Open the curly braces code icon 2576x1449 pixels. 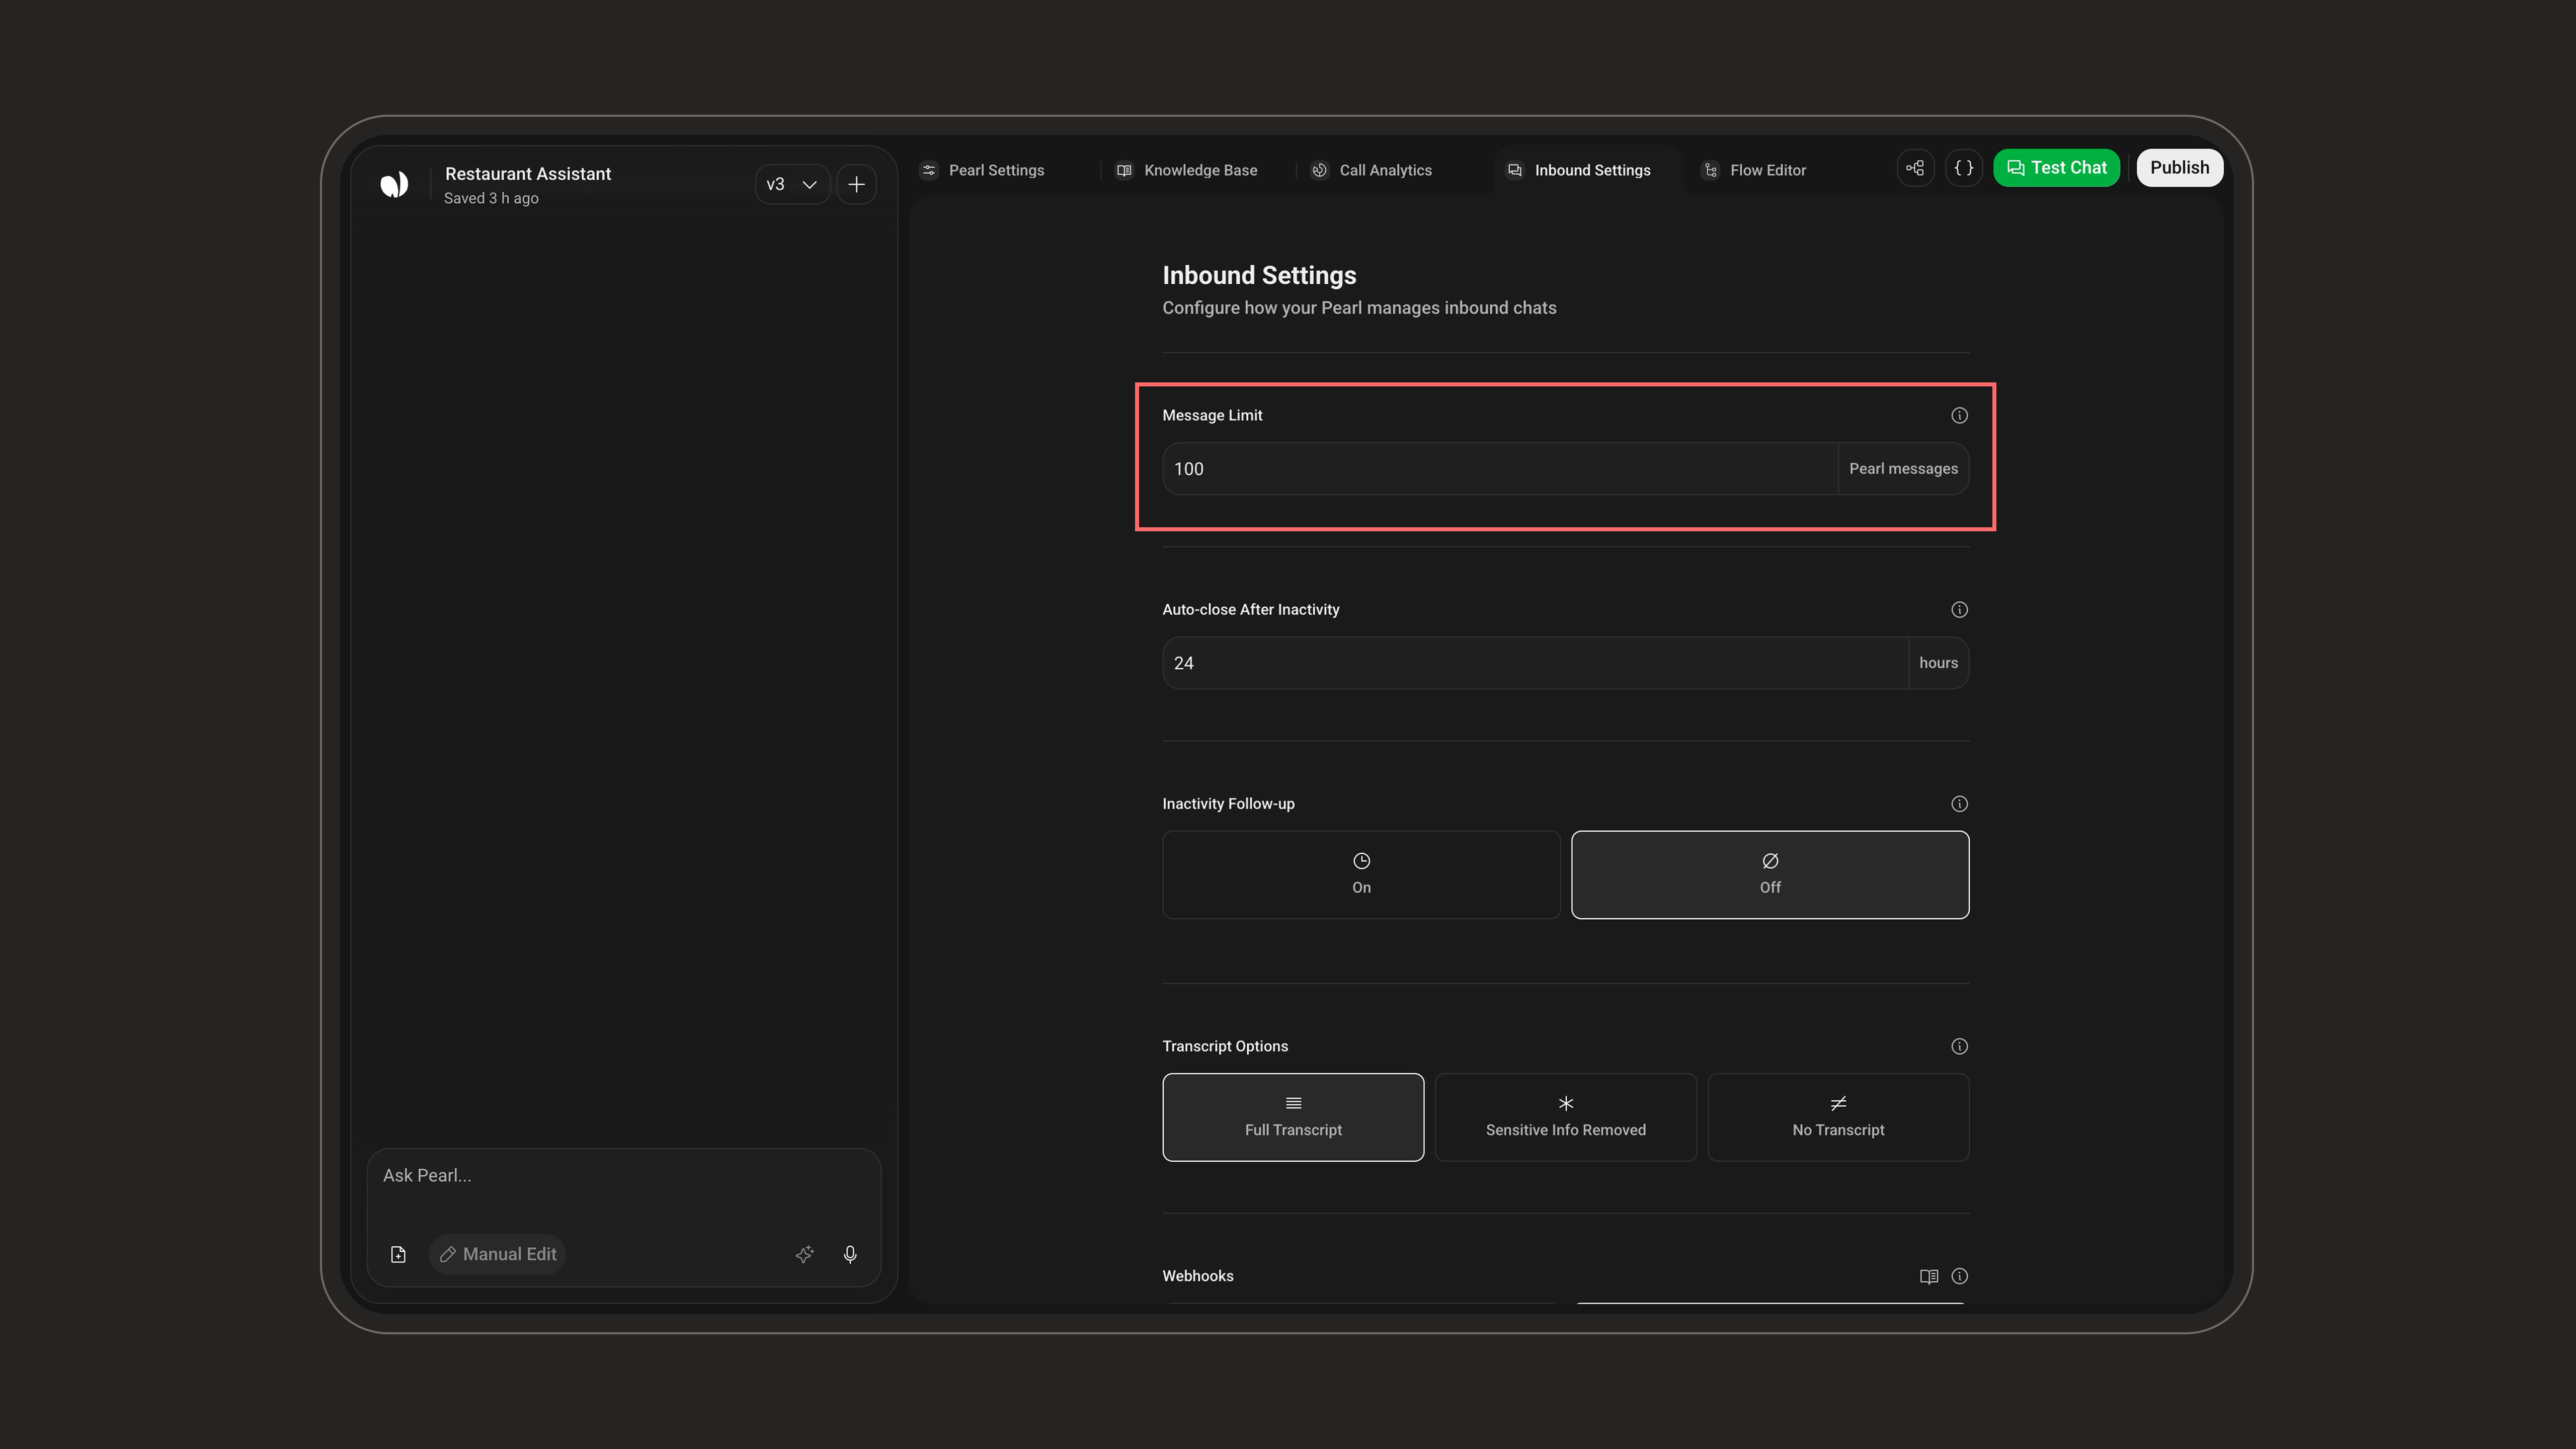(1964, 168)
